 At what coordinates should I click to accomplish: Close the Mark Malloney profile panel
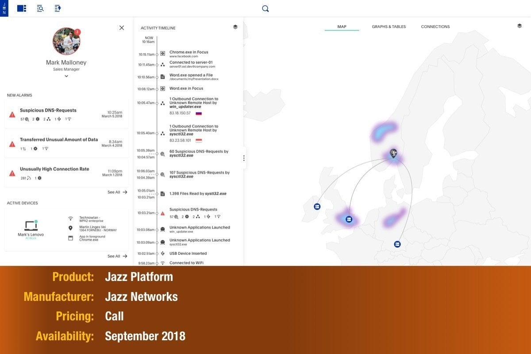122,27
